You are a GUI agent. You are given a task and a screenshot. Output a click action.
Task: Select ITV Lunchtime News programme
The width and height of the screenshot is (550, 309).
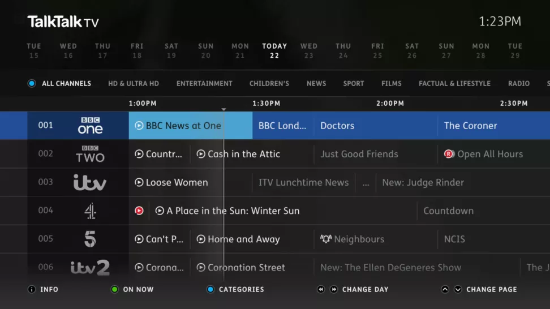303,182
